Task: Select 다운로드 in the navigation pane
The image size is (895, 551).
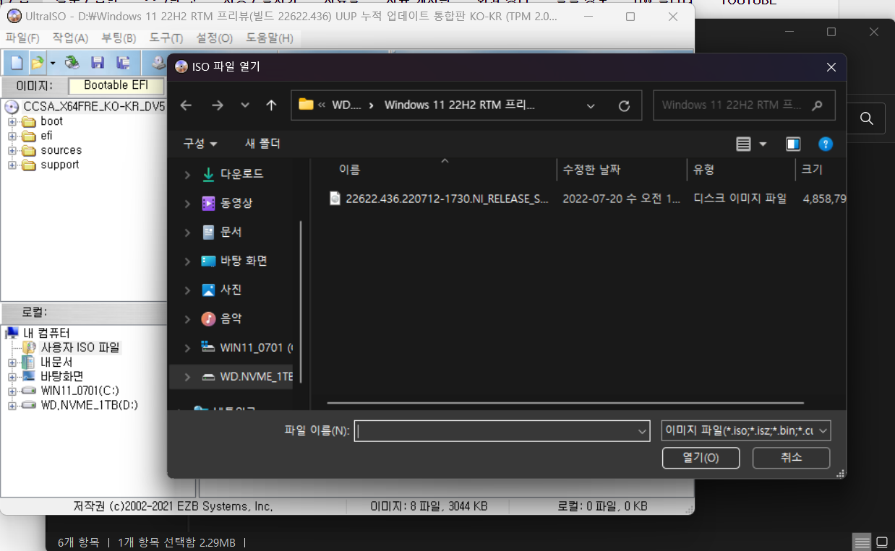Action: coord(241,174)
